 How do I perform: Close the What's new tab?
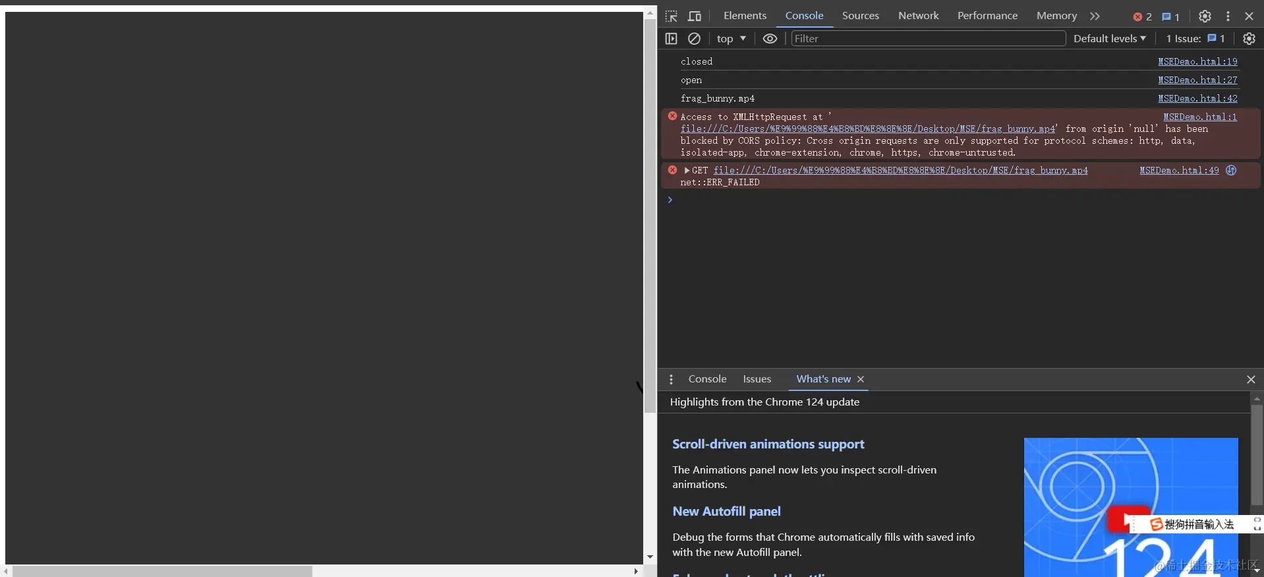coord(861,379)
